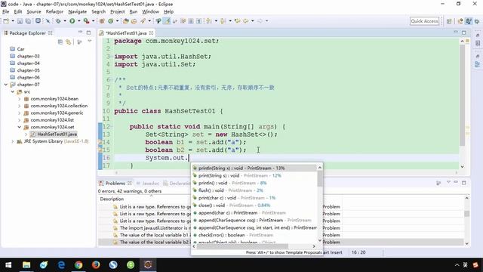Open dropdown arrow beside New Java Class icon
Viewport: 483px width, 272px height.
(x=117, y=21)
